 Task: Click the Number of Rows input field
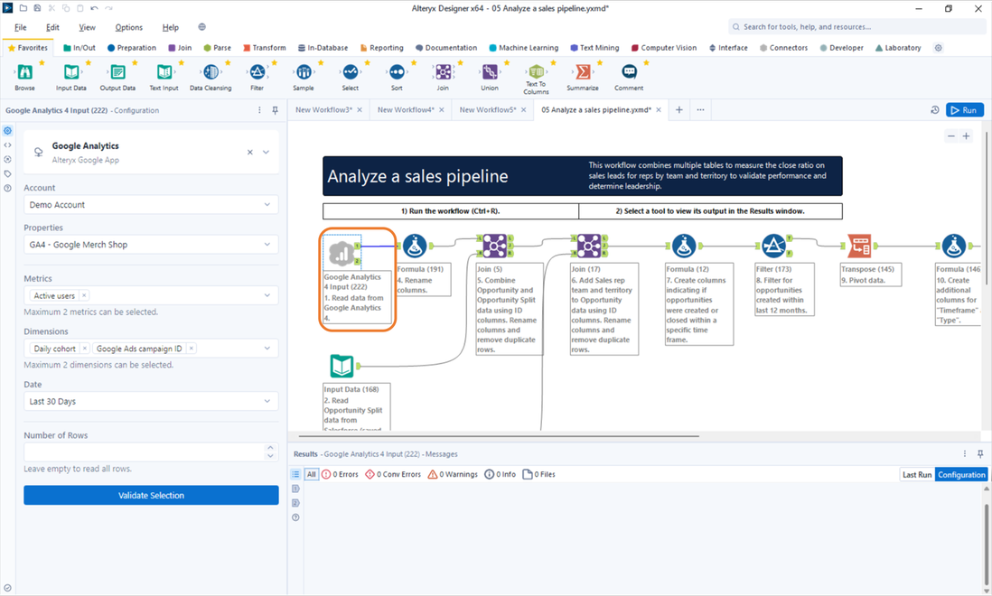point(145,452)
